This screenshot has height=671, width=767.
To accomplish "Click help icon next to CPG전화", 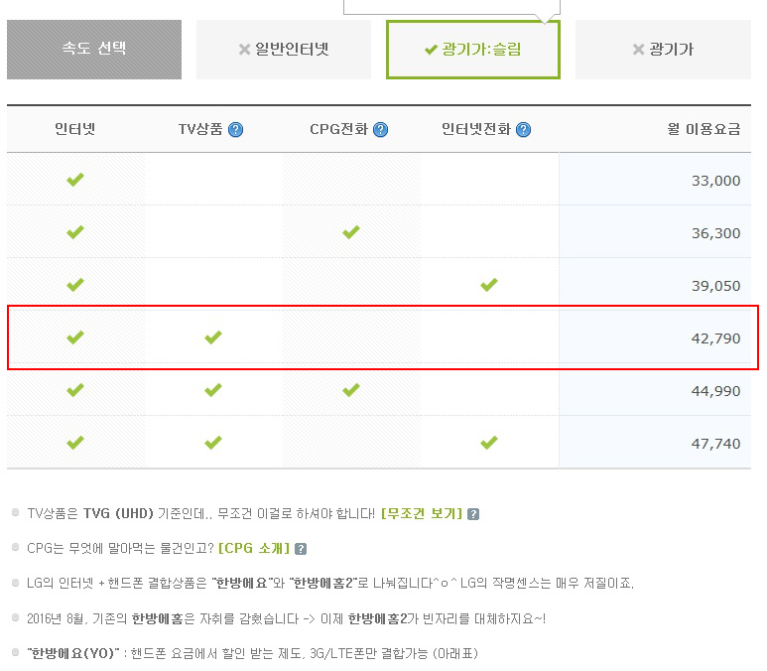I will [380, 129].
